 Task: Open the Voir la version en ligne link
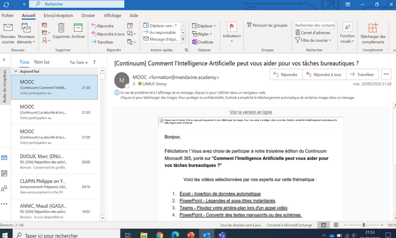[x=250, y=112]
